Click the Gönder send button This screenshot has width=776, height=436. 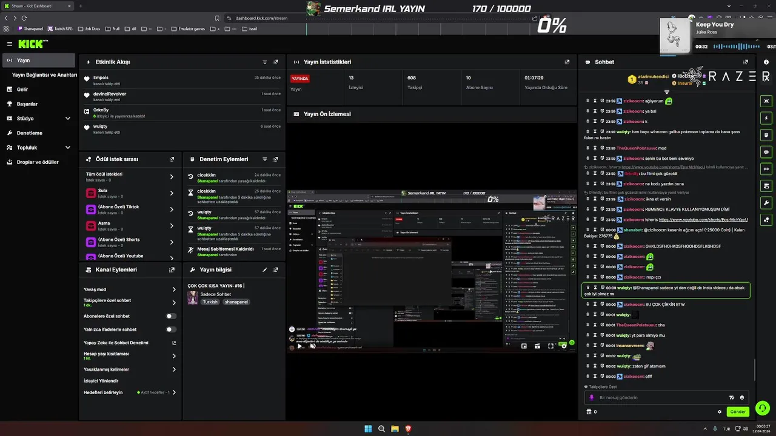(738, 412)
